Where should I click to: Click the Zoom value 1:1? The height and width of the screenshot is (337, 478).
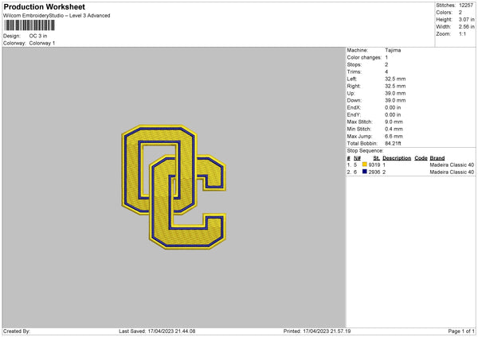(x=462, y=34)
